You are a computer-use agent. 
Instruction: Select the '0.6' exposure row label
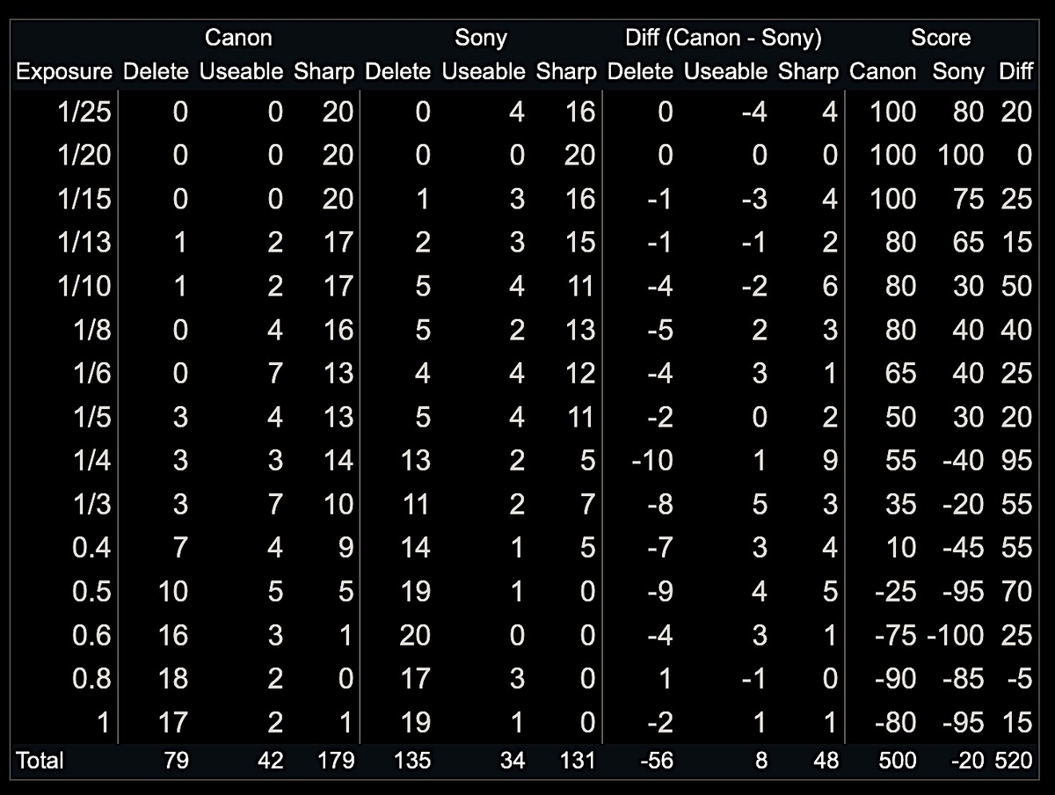[x=91, y=635]
